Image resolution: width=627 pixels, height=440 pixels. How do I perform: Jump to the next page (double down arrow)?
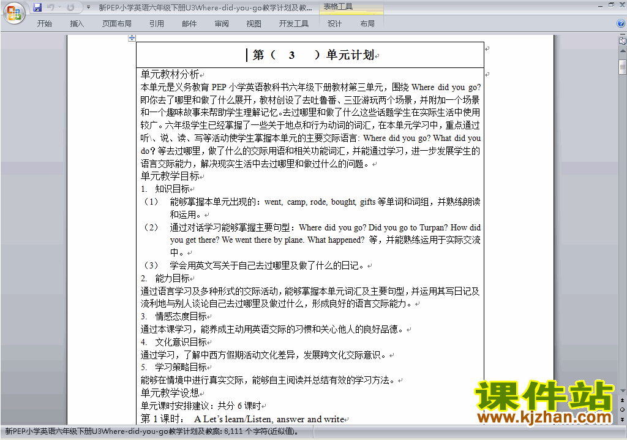coord(622,419)
